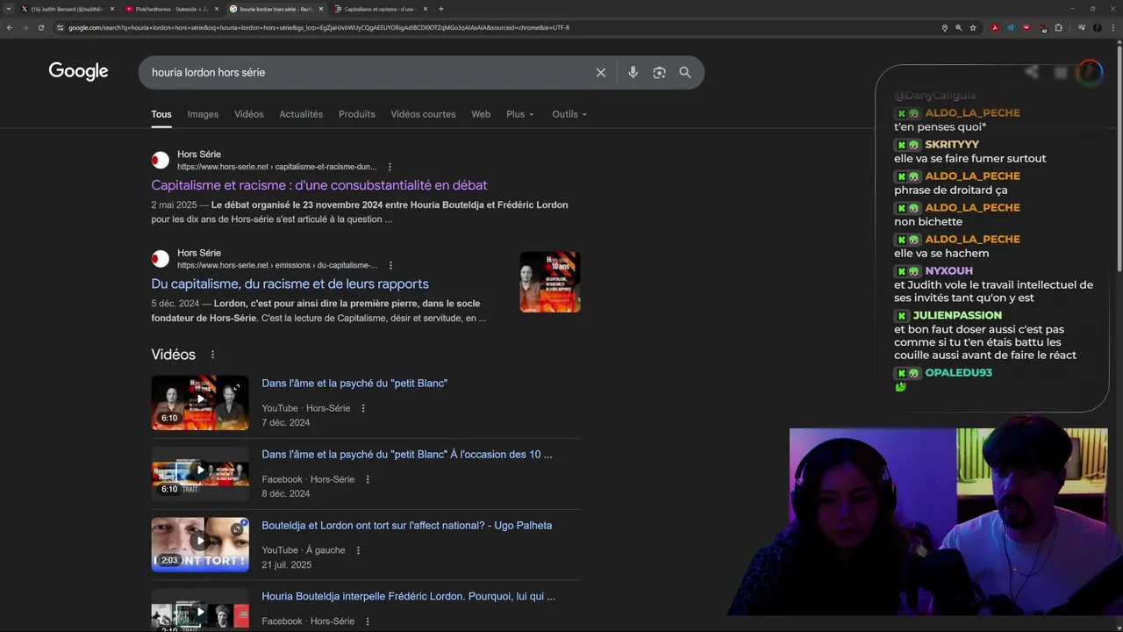The width and height of the screenshot is (1123, 632).
Task: Open options for À gauche YouTube video
Action: [x=358, y=550]
